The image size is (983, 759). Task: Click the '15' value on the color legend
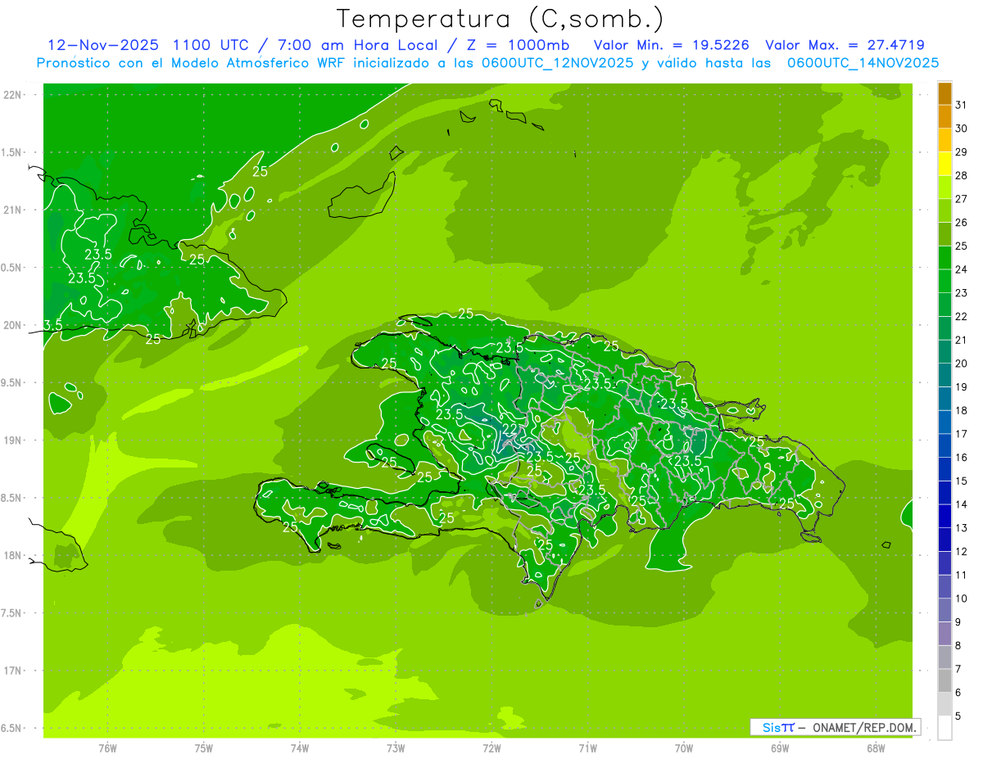coord(961,481)
